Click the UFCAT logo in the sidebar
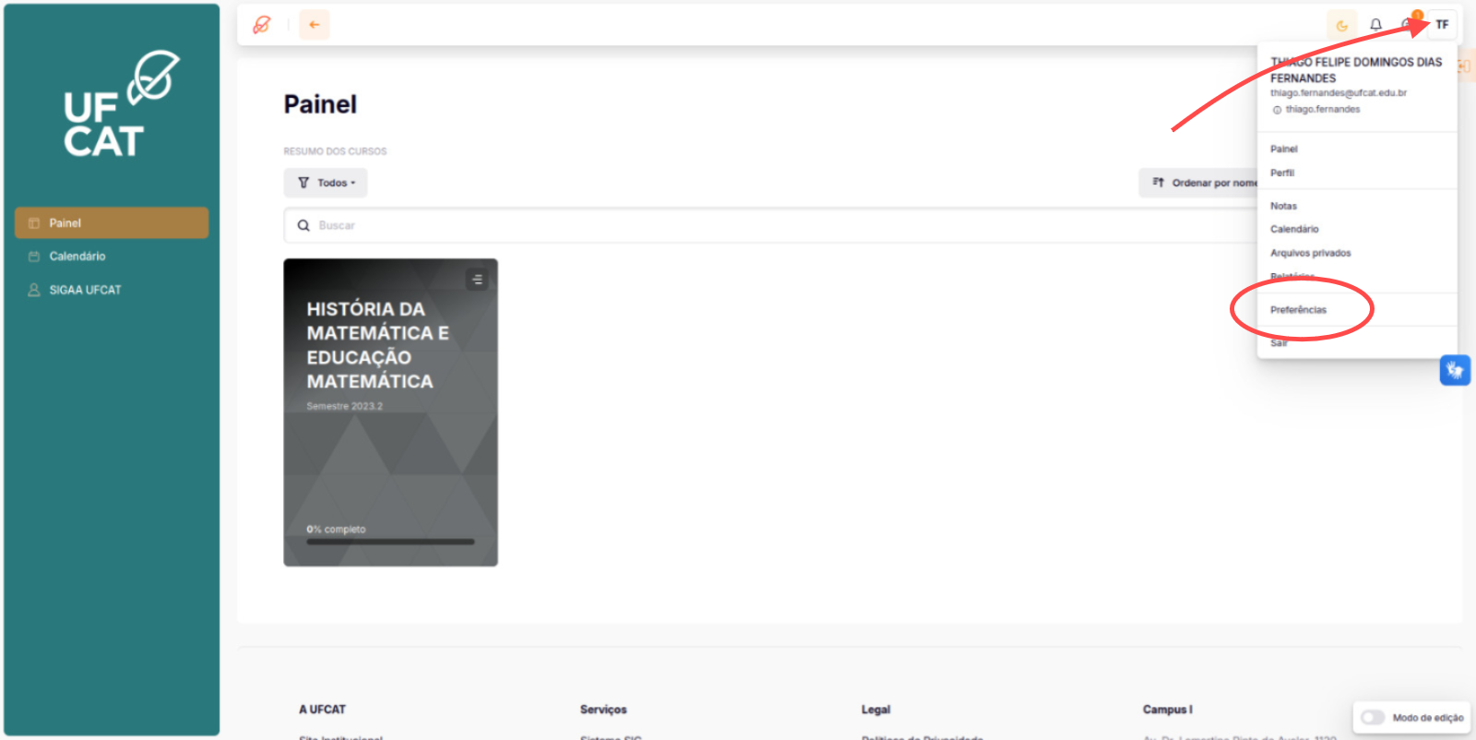 [121, 104]
